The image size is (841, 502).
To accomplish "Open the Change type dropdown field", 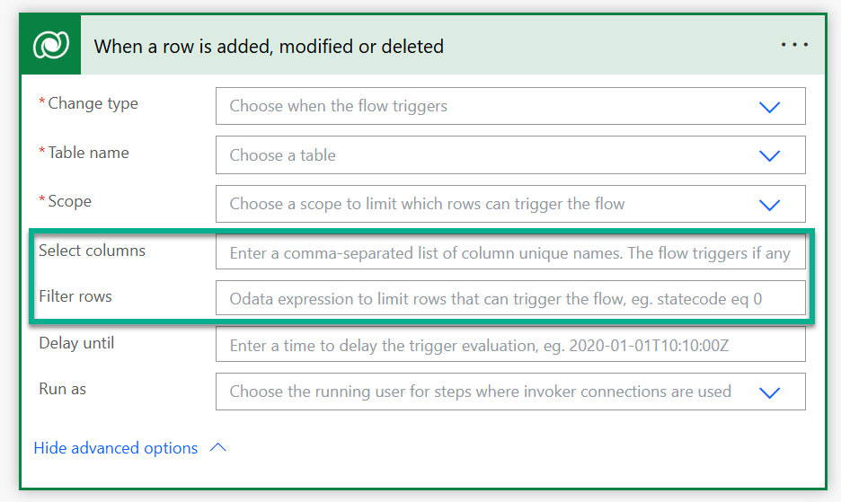I will 510,106.
